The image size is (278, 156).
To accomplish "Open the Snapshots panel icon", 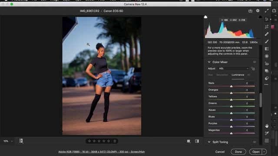I will [267, 71].
